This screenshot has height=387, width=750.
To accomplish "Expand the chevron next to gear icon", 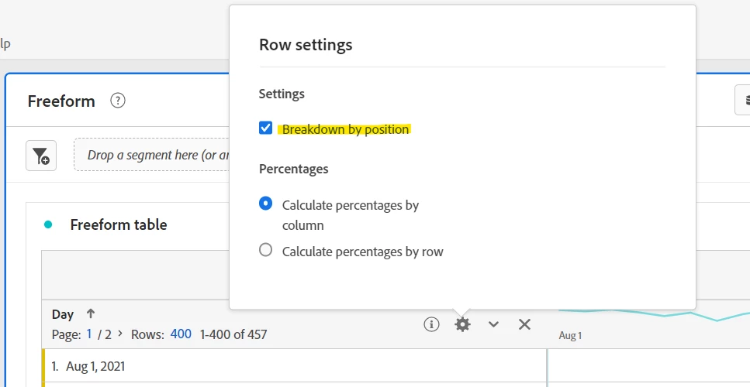I will point(493,324).
